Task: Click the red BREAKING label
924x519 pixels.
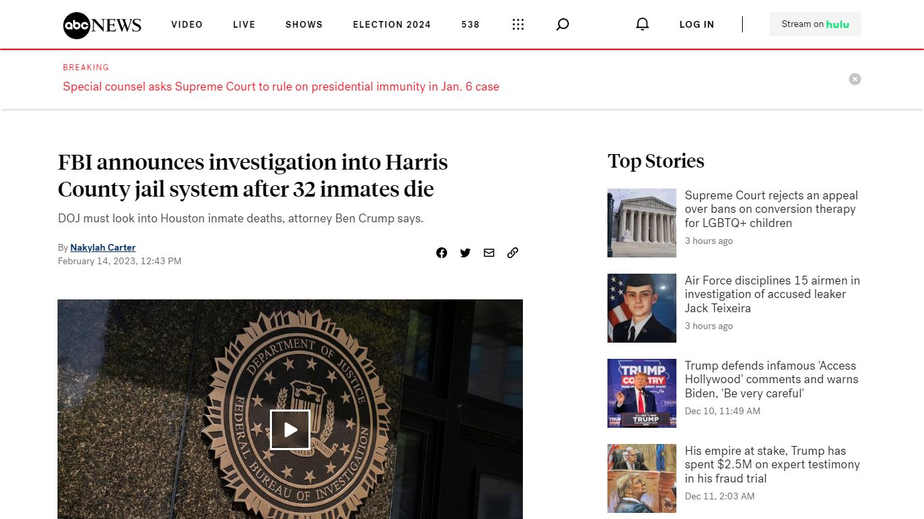Action: point(86,68)
